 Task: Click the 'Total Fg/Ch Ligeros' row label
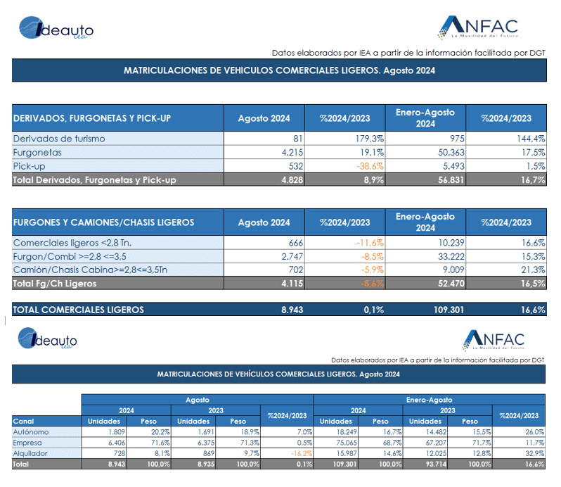(55, 284)
